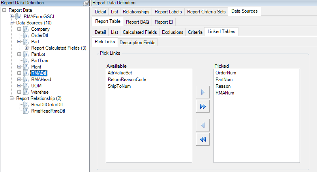Select PartNum in the Picked list

coord(224,80)
